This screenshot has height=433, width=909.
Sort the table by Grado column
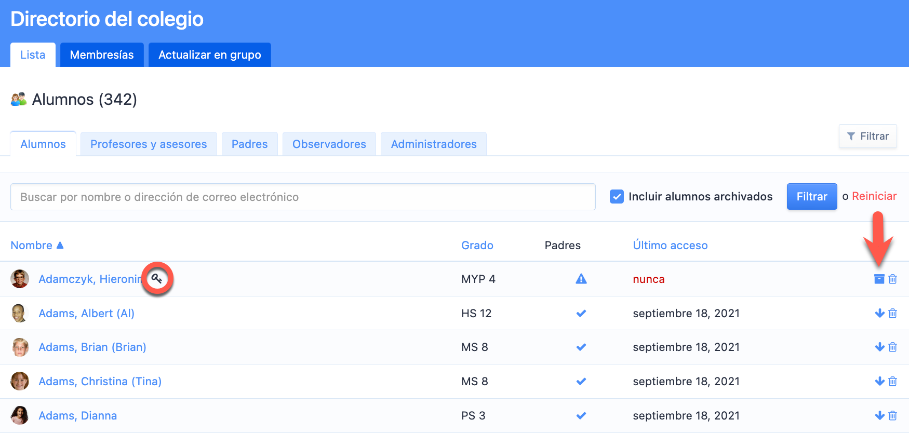point(477,245)
